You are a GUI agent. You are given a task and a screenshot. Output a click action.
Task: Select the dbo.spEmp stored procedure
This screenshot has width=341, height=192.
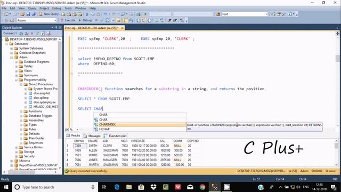41,98
